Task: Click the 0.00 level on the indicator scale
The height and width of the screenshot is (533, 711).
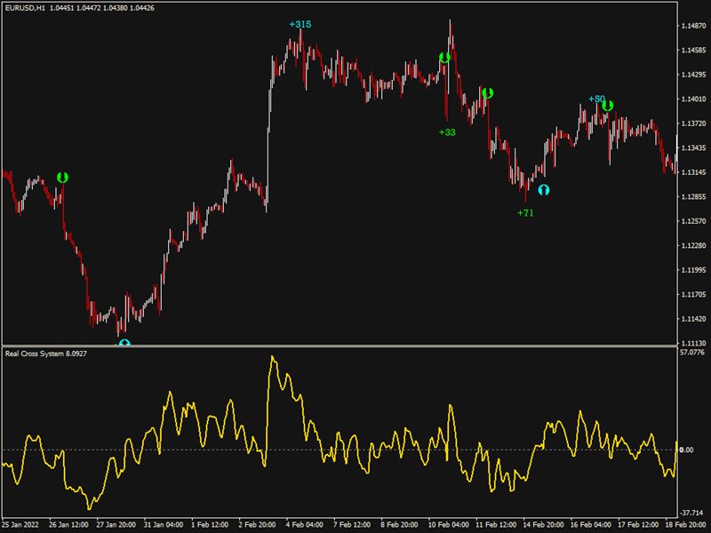Action: coord(690,450)
